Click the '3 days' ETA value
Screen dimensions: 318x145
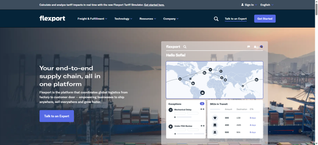[x=253, y=118]
